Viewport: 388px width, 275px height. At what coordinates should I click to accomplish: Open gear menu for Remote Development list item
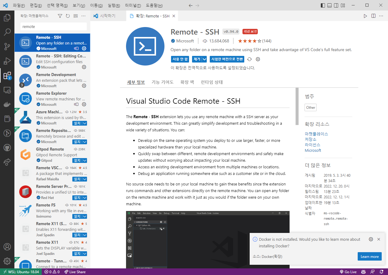pos(84,86)
